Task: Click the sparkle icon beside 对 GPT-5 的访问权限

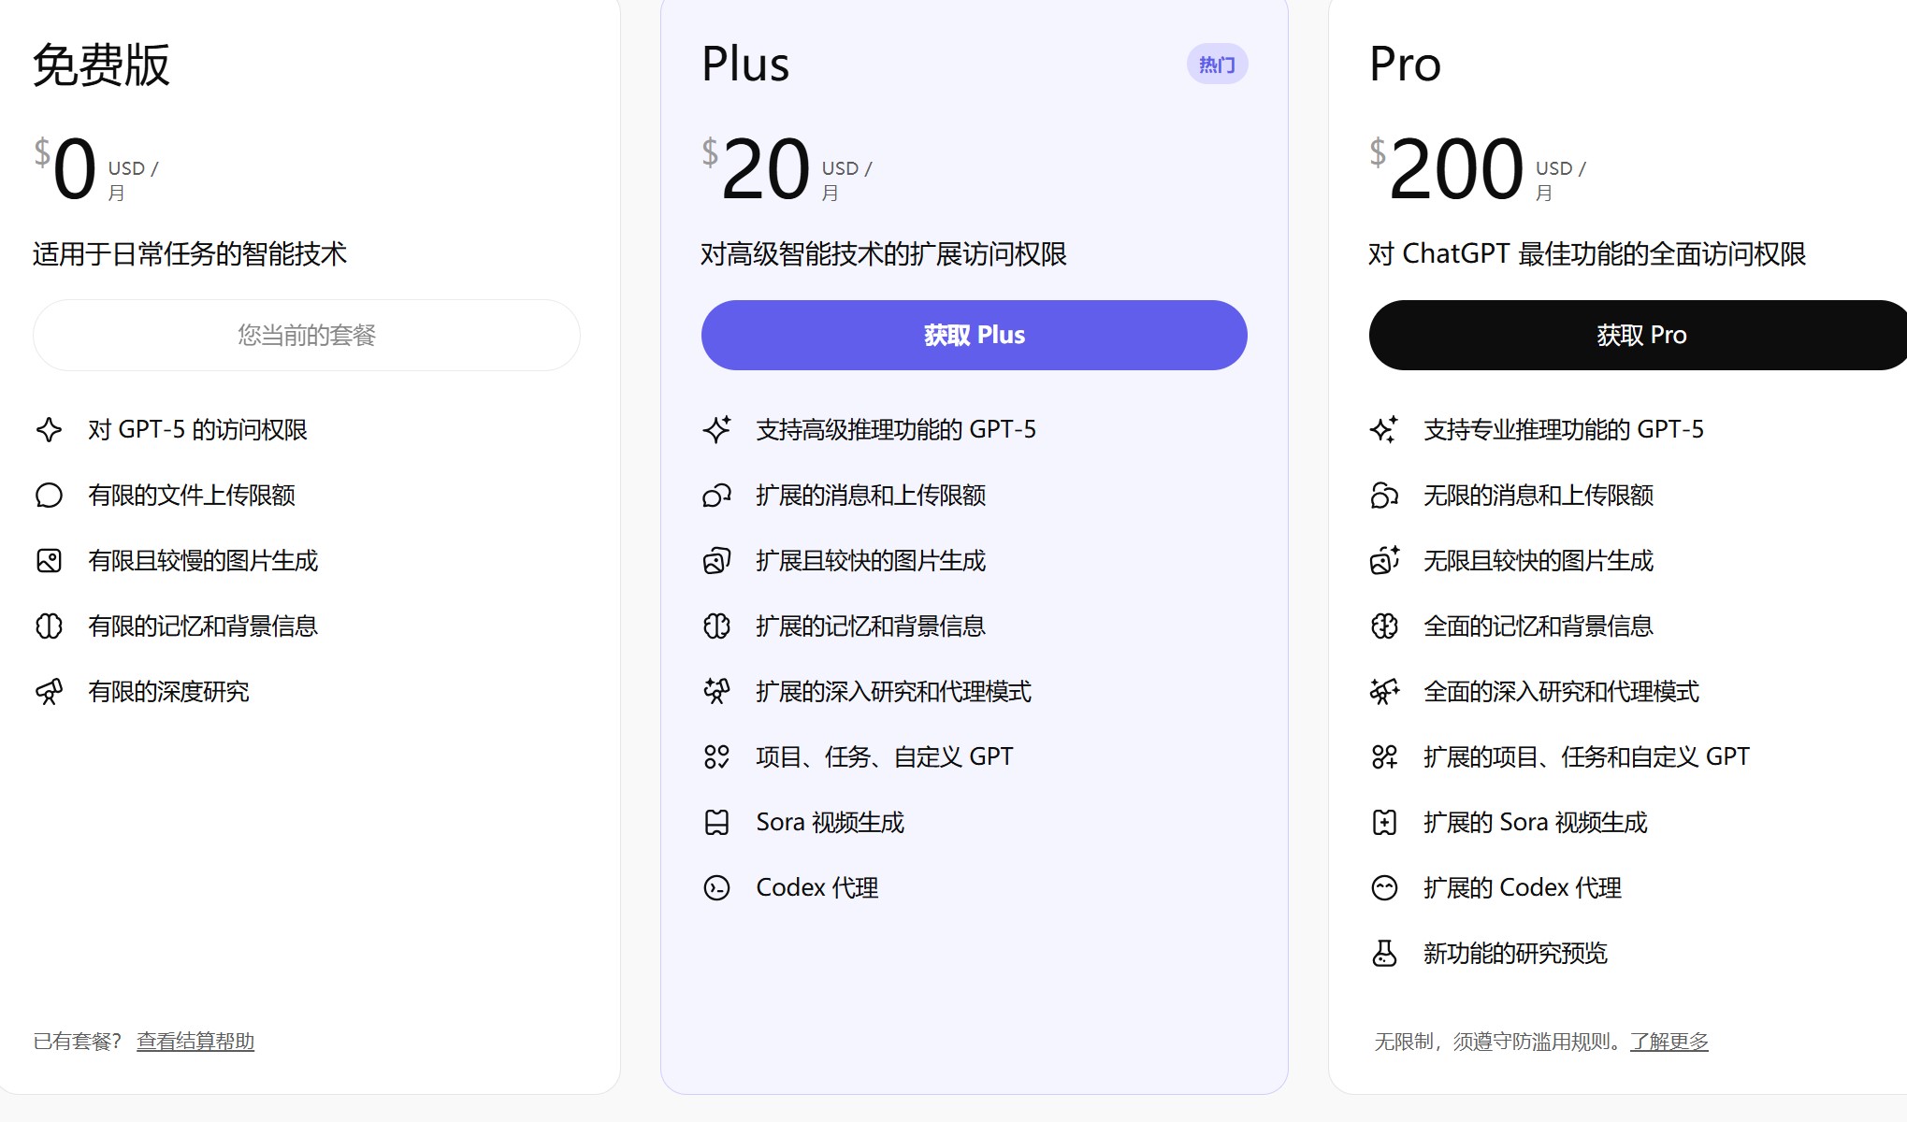Action: tap(49, 429)
